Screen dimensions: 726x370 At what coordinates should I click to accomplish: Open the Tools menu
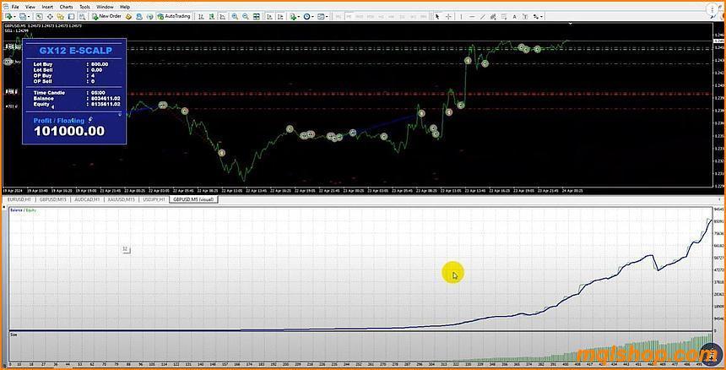click(x=84, y=7)
